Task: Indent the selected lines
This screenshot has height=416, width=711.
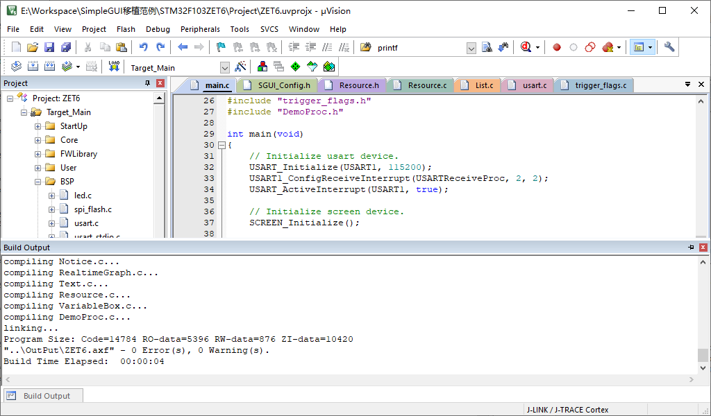Action: point(294,47)
